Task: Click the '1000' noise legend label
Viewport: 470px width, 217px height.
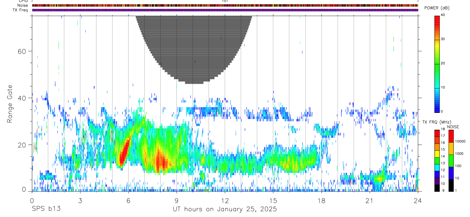Action: 460,153
